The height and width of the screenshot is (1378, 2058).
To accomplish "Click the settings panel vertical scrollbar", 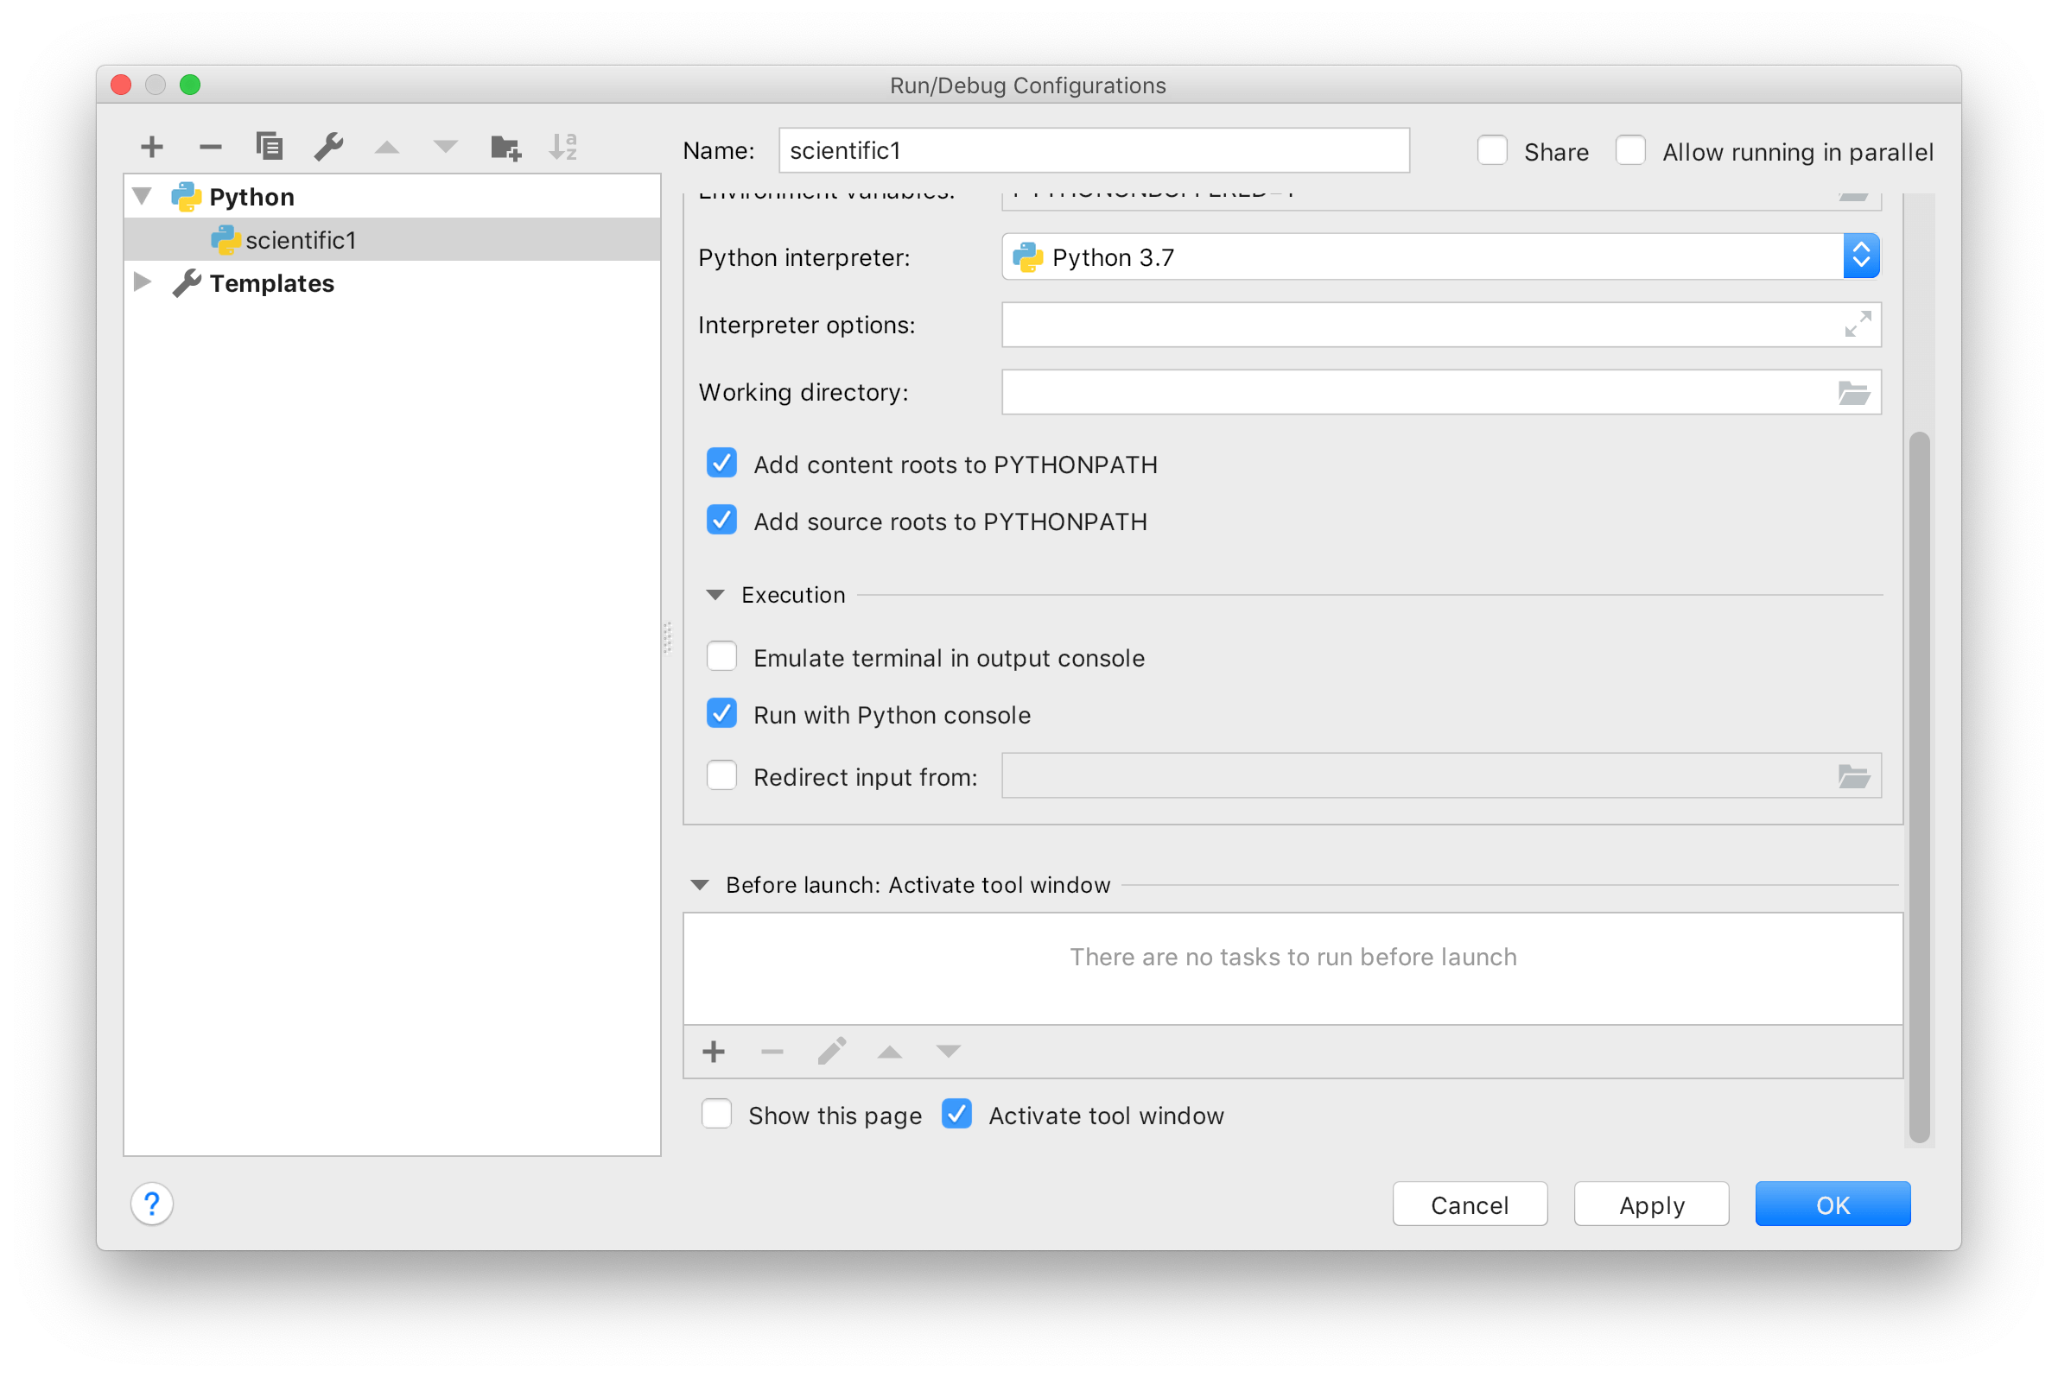I will (x=1920, y=788).
